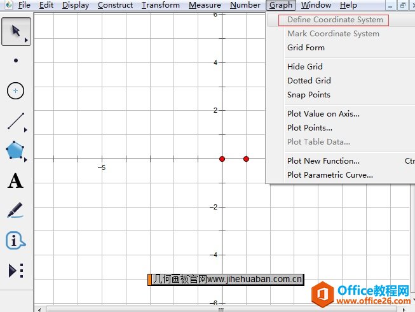415x312 pixels.
Task: Click Hide Grid menu option
Action: (x=305, y=67)
